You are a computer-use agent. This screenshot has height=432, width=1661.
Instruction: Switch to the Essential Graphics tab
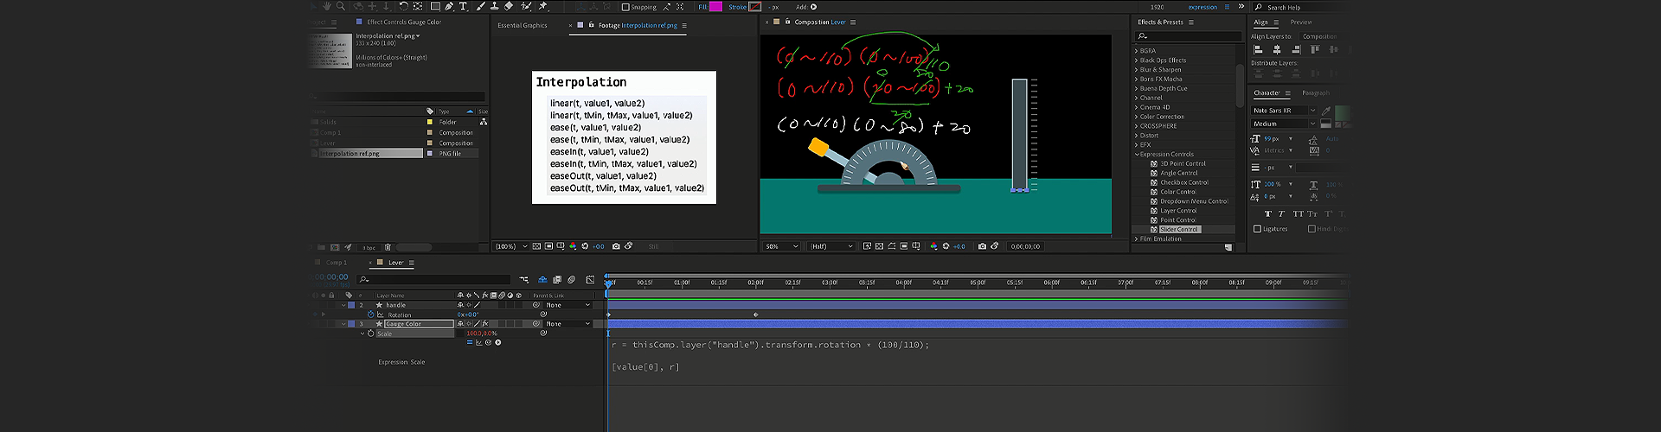[523, 25]
